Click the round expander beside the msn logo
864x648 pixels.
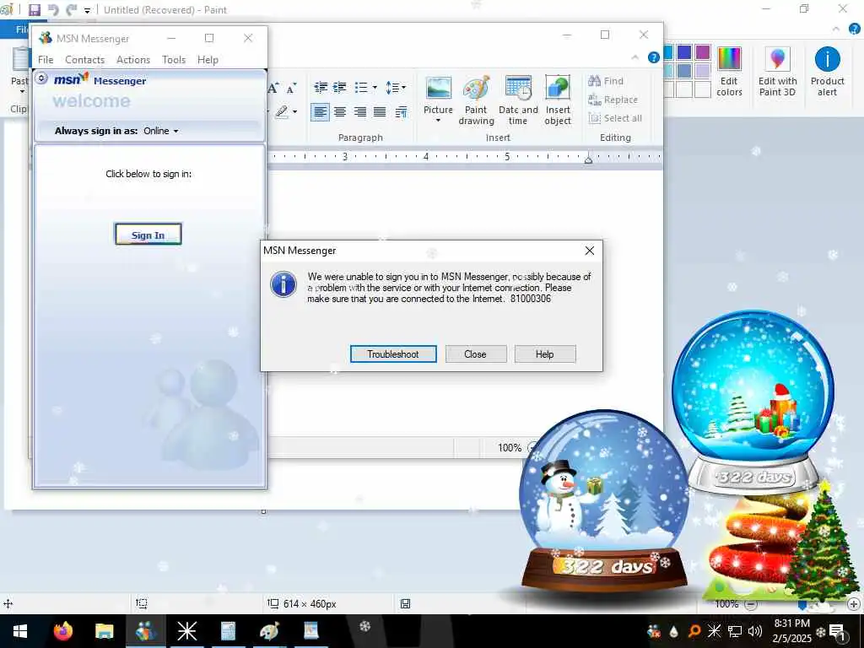pos(41,78)
